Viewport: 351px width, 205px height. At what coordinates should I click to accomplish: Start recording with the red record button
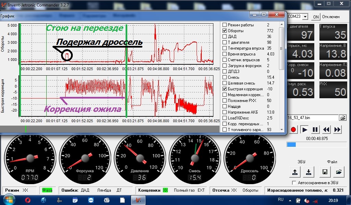tap(293, 129)
